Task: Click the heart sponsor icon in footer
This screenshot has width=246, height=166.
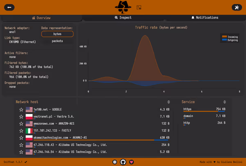Action: coord(131,162)
